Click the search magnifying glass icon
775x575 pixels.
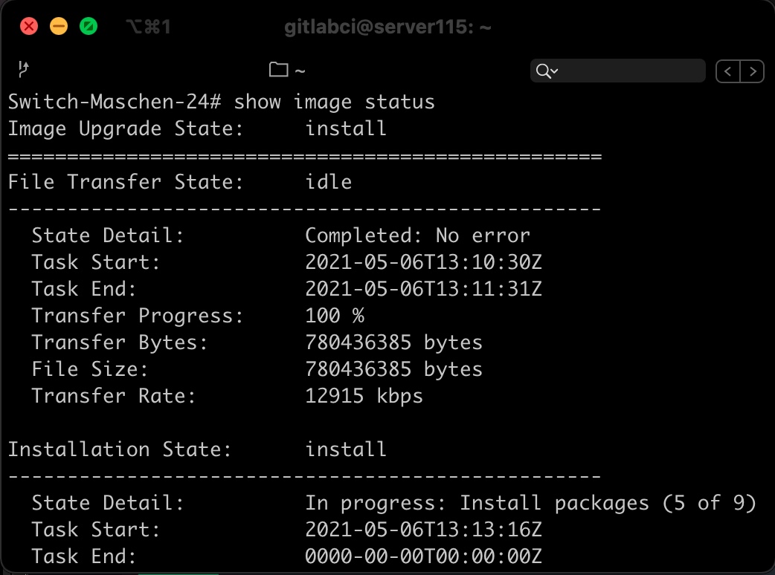coord(543,71)
